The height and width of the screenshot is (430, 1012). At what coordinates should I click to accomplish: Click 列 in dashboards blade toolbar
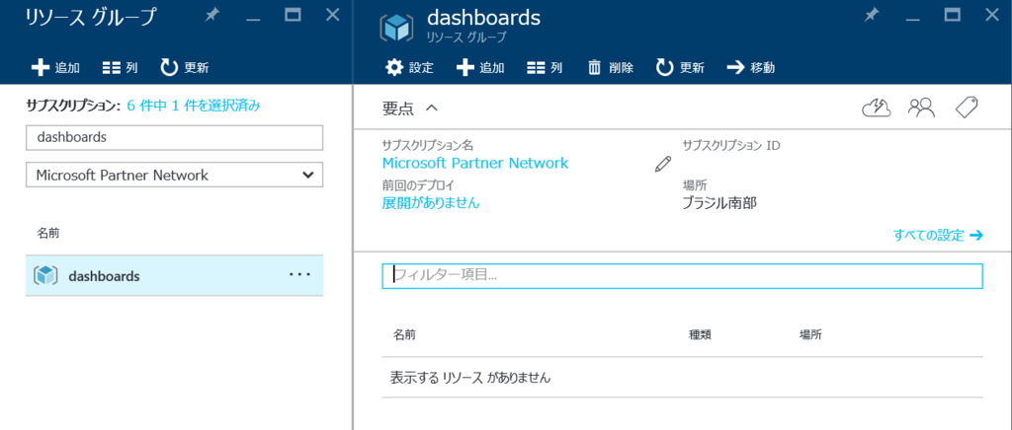tap(545, 68)
